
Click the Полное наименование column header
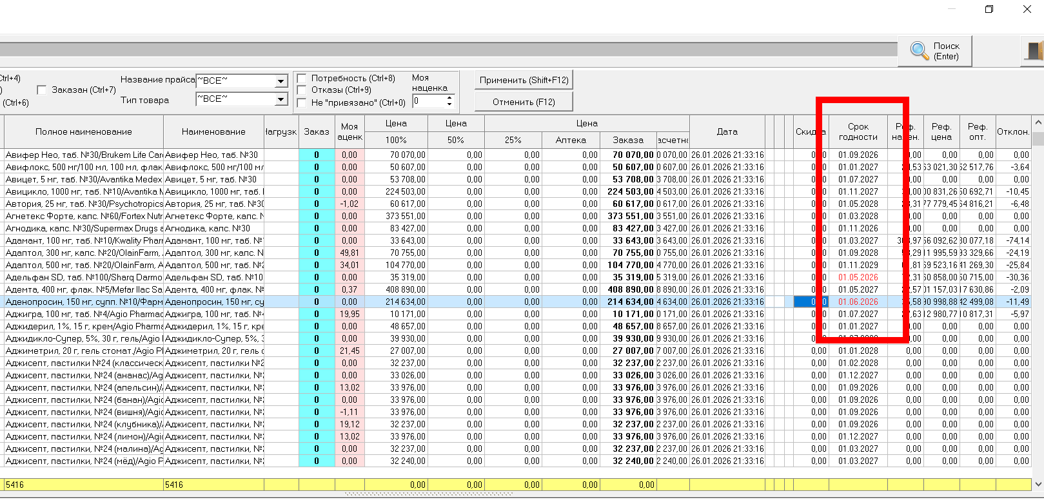84,131
